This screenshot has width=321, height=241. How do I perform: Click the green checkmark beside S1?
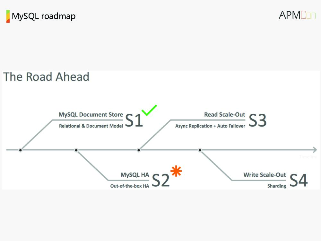(149, 110)
